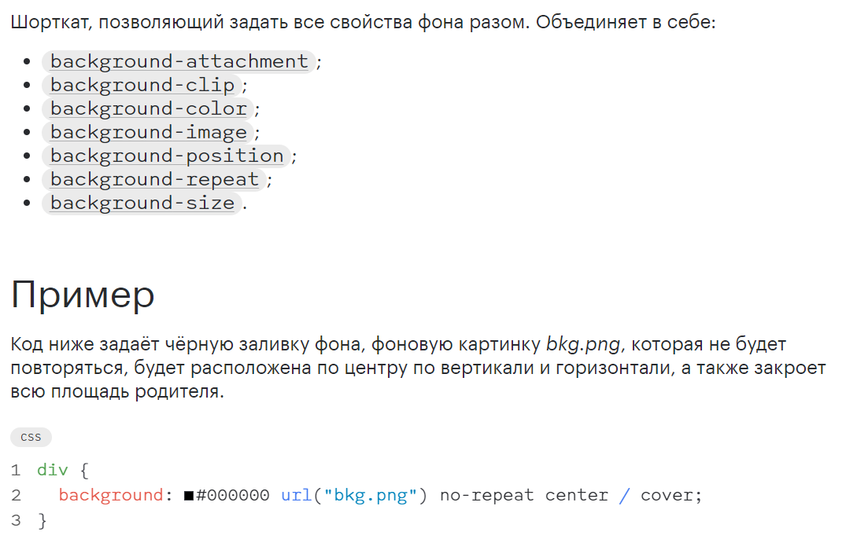Click the no-repeat value in code
Screen dimensions: 868x539
pyautogui.click(x=486, y=495)
